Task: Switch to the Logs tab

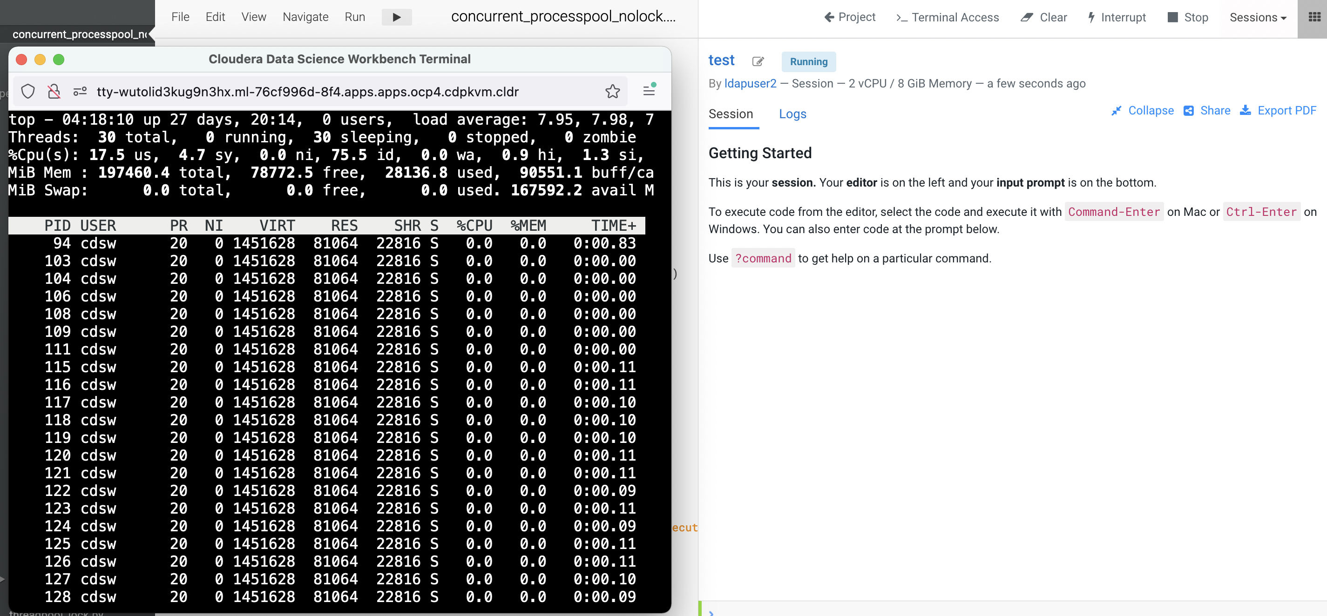Action: (x=792, y=114)
